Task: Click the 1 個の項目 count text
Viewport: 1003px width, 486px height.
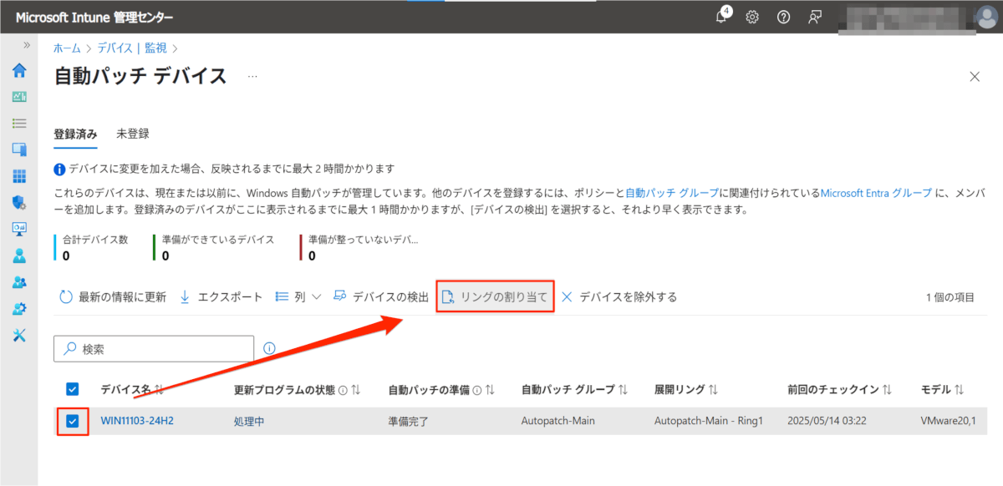Action: click(950, 297)
